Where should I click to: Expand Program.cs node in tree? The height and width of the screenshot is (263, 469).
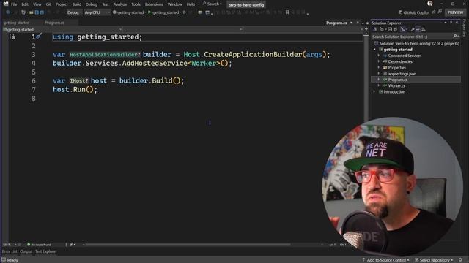click(379, 80)
